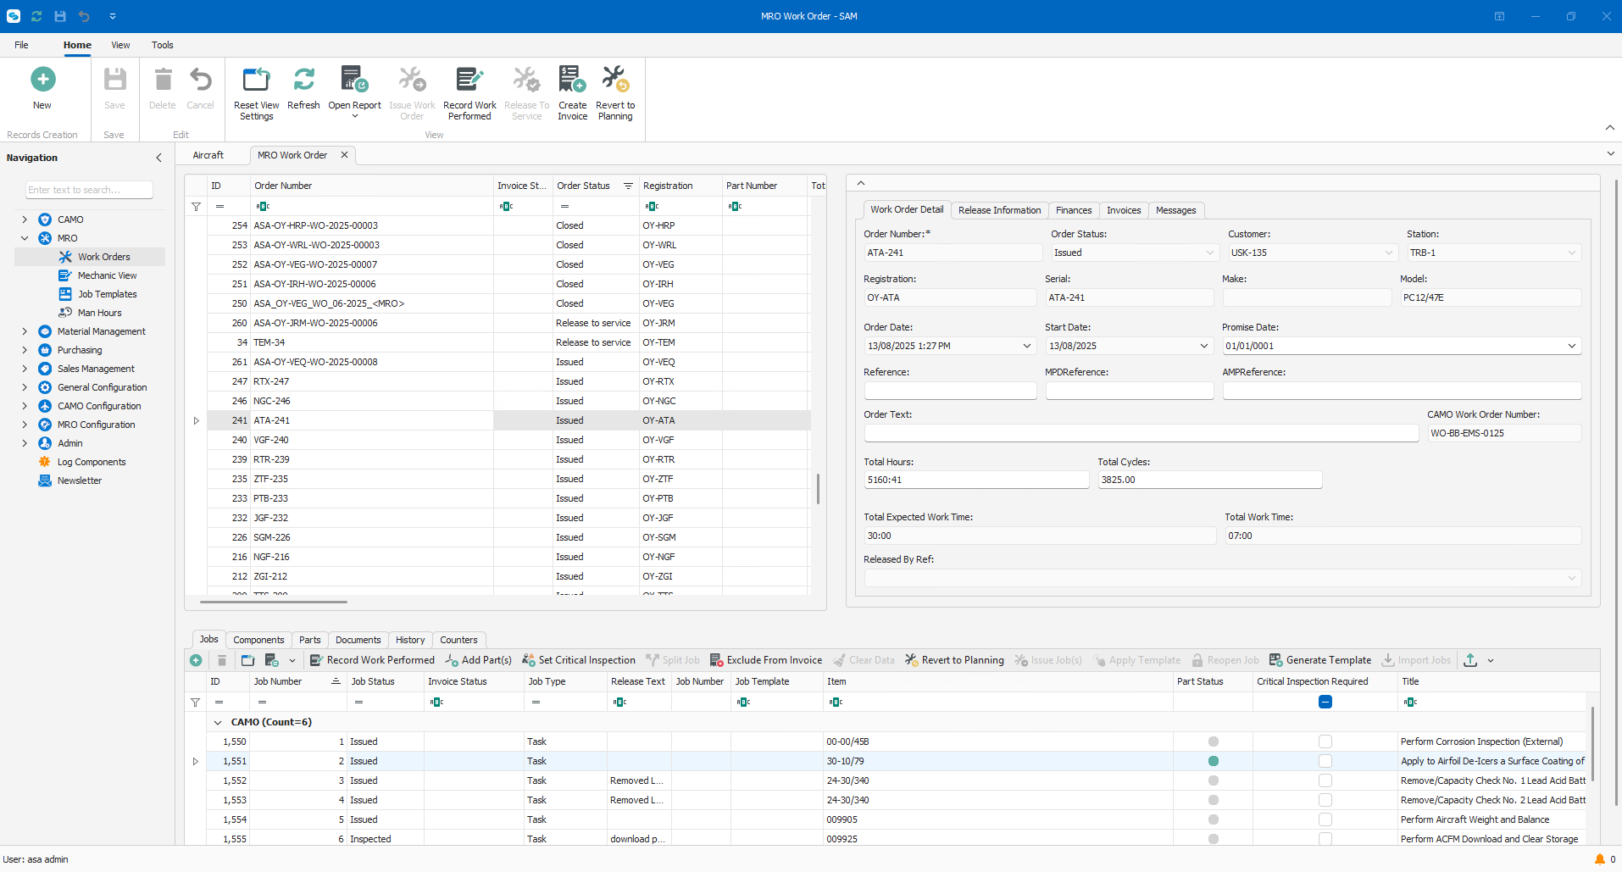This screenshot has height=872, width=1622.
Task: Open the Tools ribbon menu
Action: [x=162, y=45]
